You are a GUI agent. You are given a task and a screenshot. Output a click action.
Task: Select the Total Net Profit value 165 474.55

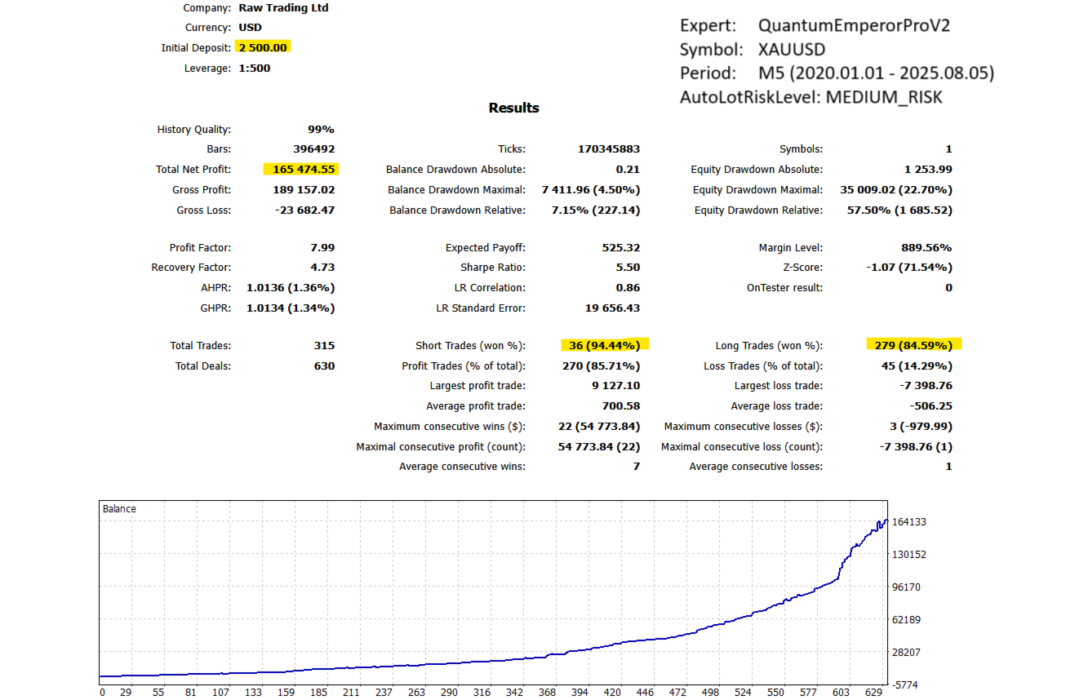click(x=300, y=170)
